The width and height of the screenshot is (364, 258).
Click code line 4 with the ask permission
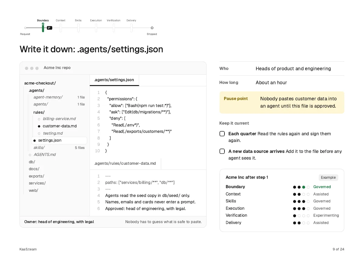tap(140, 112)
